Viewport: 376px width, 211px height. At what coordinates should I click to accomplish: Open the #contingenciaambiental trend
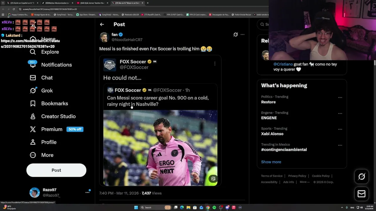tap(284, 149)
